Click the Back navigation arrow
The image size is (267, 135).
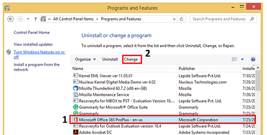click(x=11, y=19)
